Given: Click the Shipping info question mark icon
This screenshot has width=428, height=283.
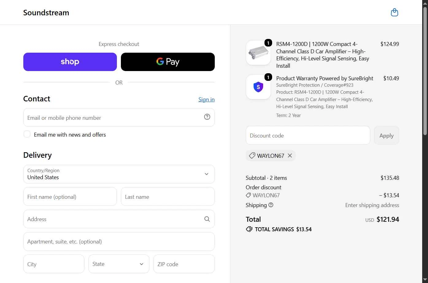Looking at the screenshot, I should (271, 205).
